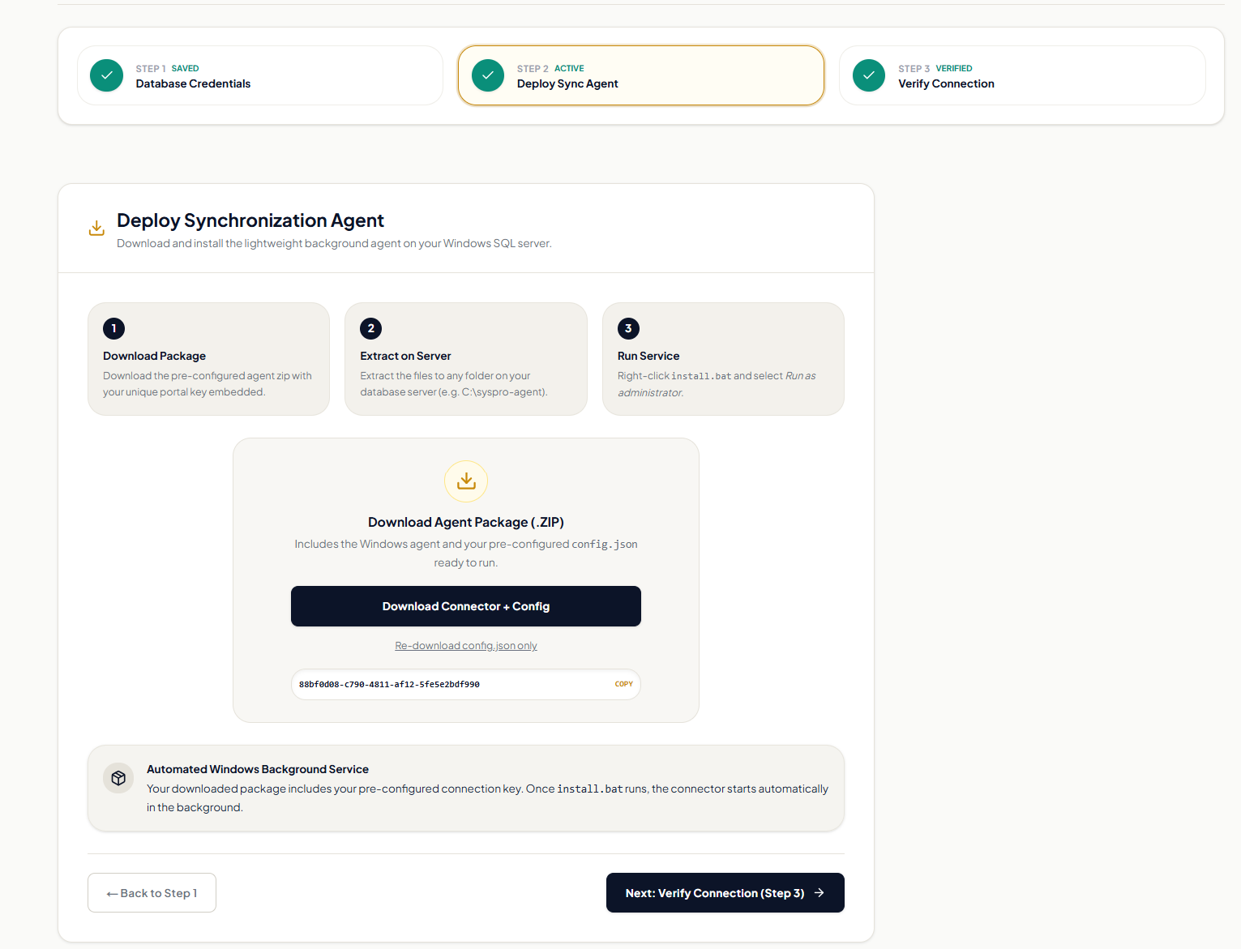Click the Automated Windows Background Service title
1241x949 pixels.
tap(258, 769)
